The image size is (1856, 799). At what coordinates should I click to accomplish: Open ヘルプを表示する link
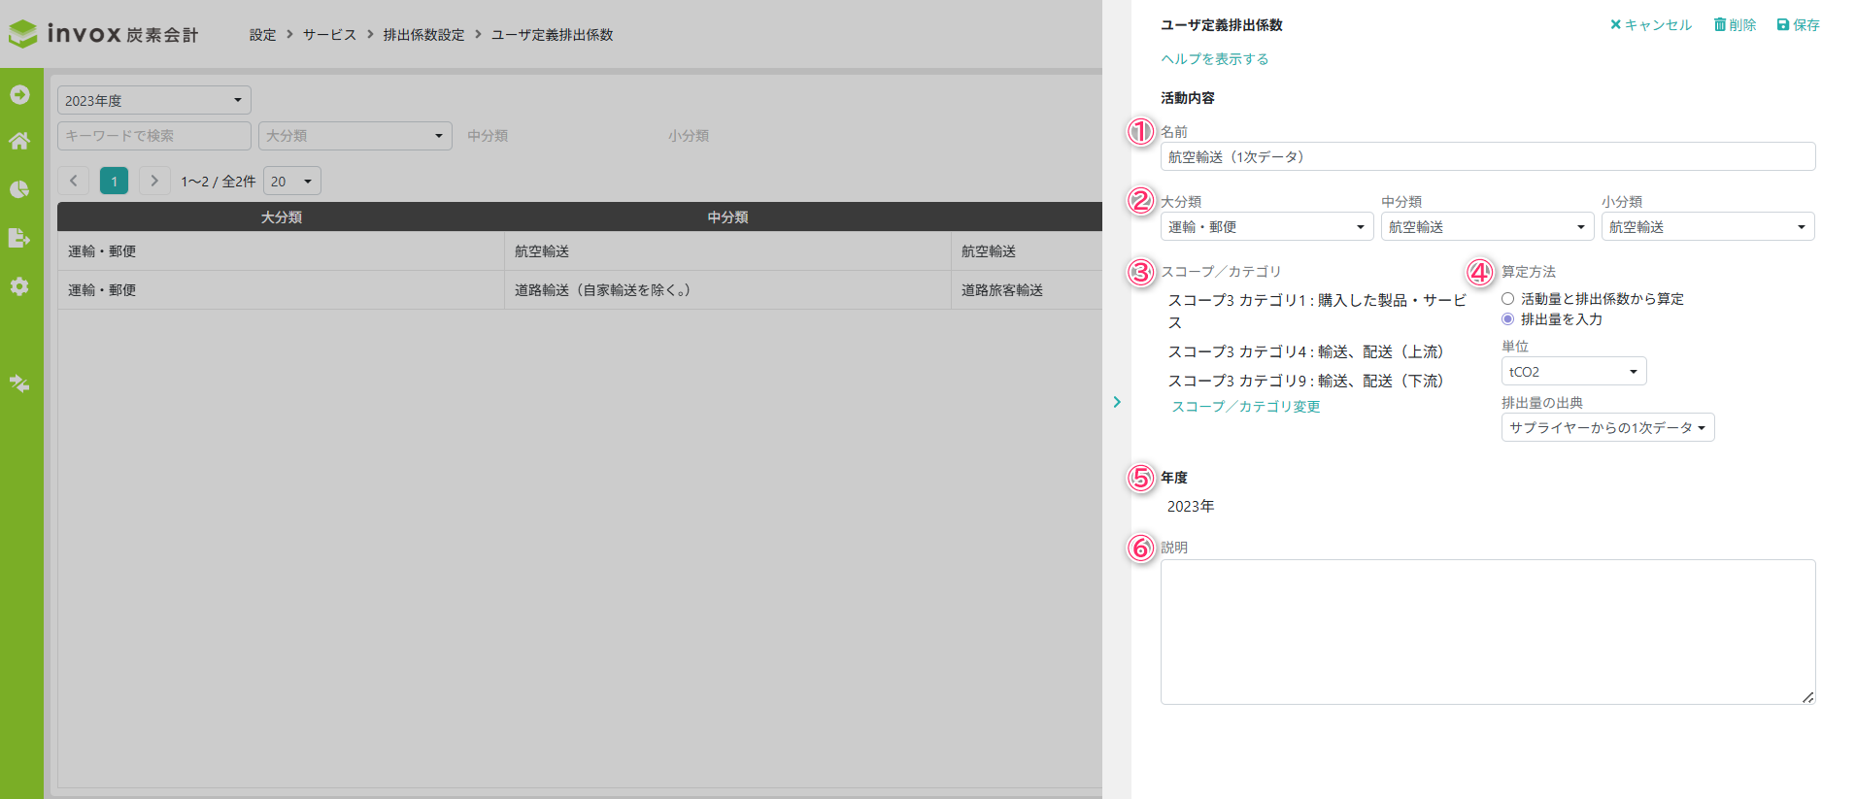(x=1215, y=59)
